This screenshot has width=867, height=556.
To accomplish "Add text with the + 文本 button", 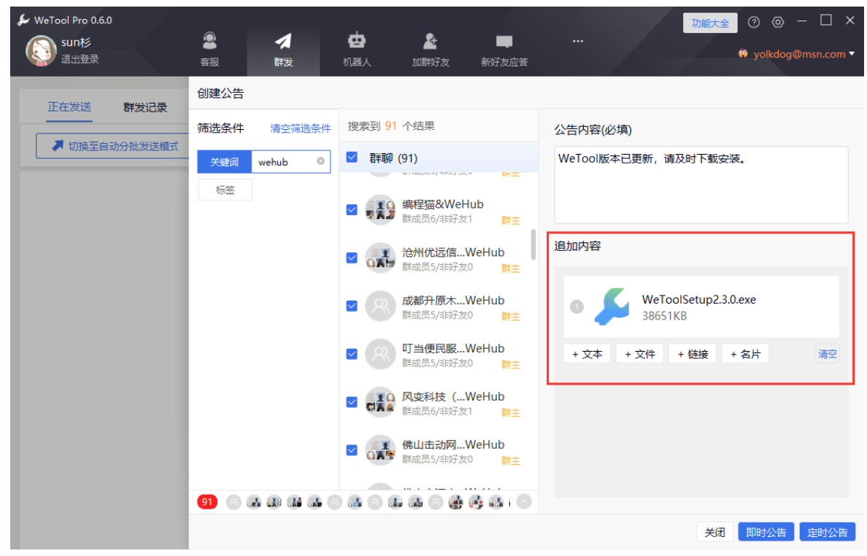I will (x=587, y=355).
